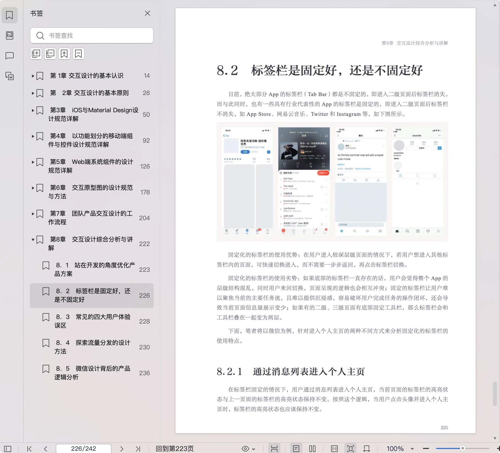Click the scroll up arrow
500x453 pixels.
click(495, 5)
